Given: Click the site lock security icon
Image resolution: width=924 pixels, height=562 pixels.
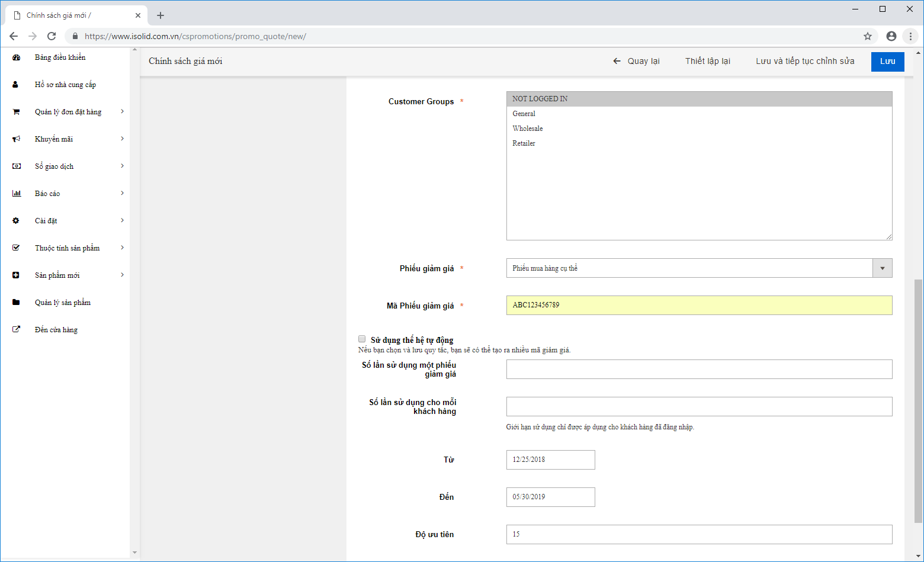Looking at the screenshot, I should (x=75, y=36).
